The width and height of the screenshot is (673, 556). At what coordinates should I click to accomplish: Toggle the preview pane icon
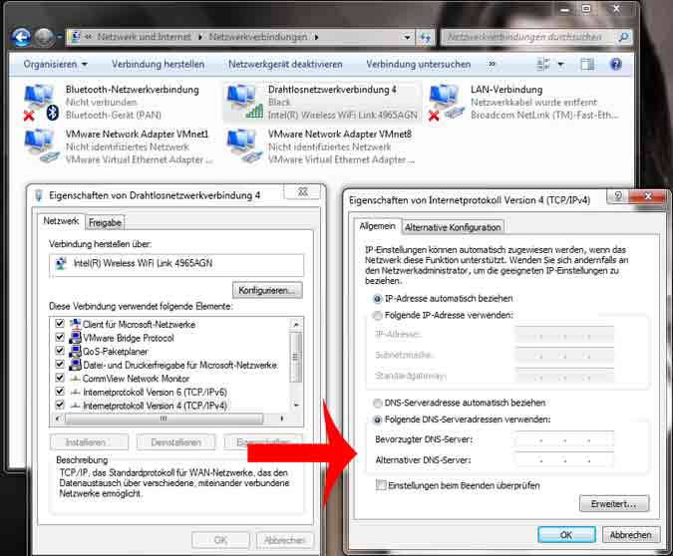[x=587, y=65]
